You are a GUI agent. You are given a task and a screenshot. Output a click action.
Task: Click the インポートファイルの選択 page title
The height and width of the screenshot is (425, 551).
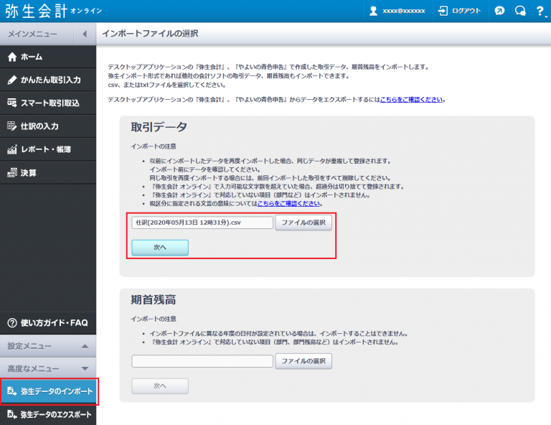click(x=150, y=34)
